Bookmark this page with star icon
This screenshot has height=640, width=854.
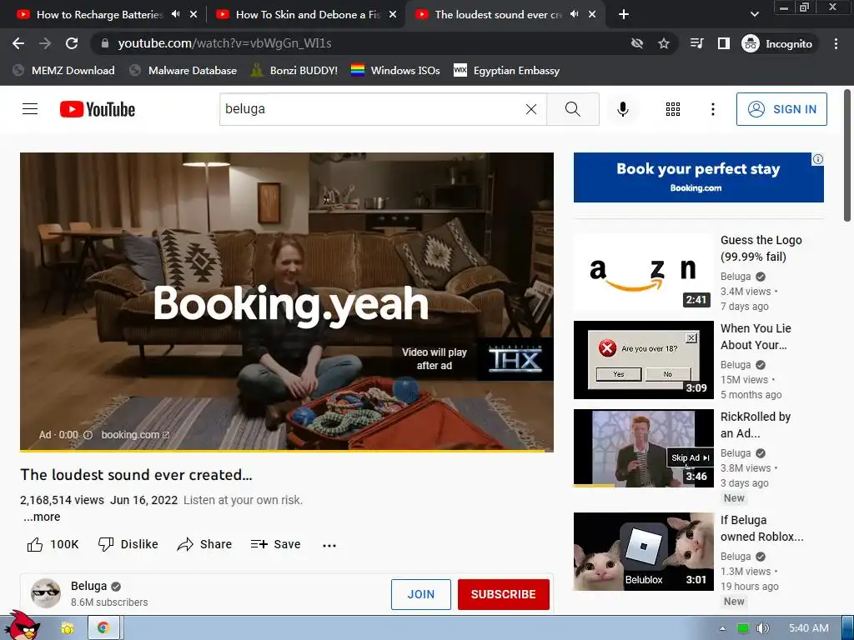click(663, 43)
